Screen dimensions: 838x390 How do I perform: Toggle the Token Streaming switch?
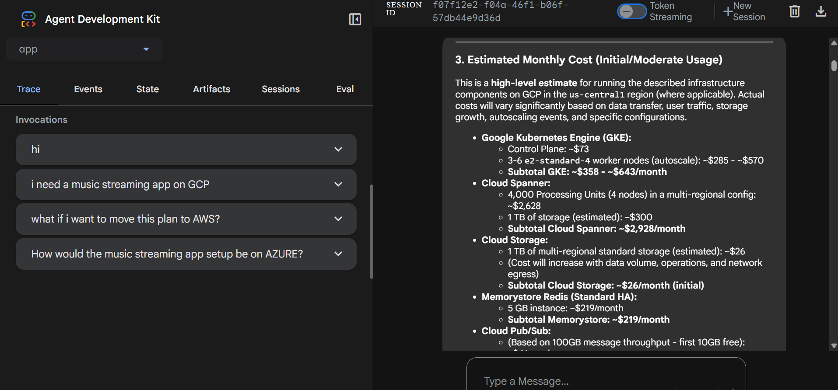(x=631, y=11)
